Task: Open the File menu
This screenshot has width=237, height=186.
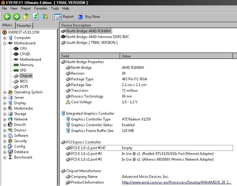Action: pyautogui.click(x=4, y=8)
